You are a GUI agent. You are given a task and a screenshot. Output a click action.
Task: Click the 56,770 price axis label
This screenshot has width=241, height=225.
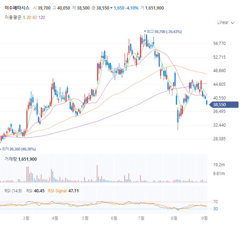point(219,44)
